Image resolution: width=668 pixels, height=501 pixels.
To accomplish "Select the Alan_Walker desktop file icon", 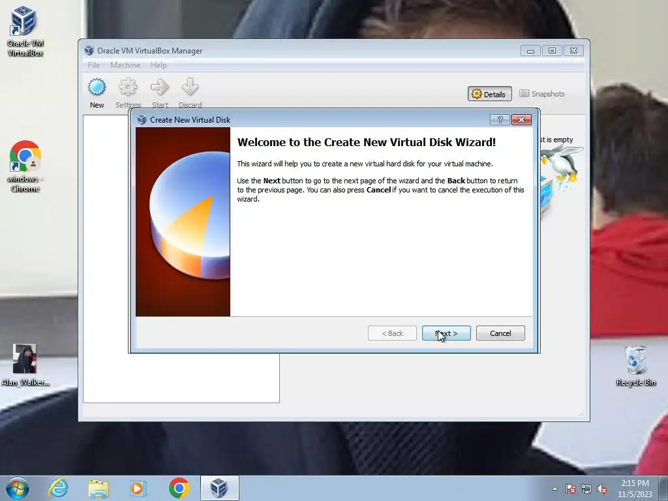I will (25, 365).
